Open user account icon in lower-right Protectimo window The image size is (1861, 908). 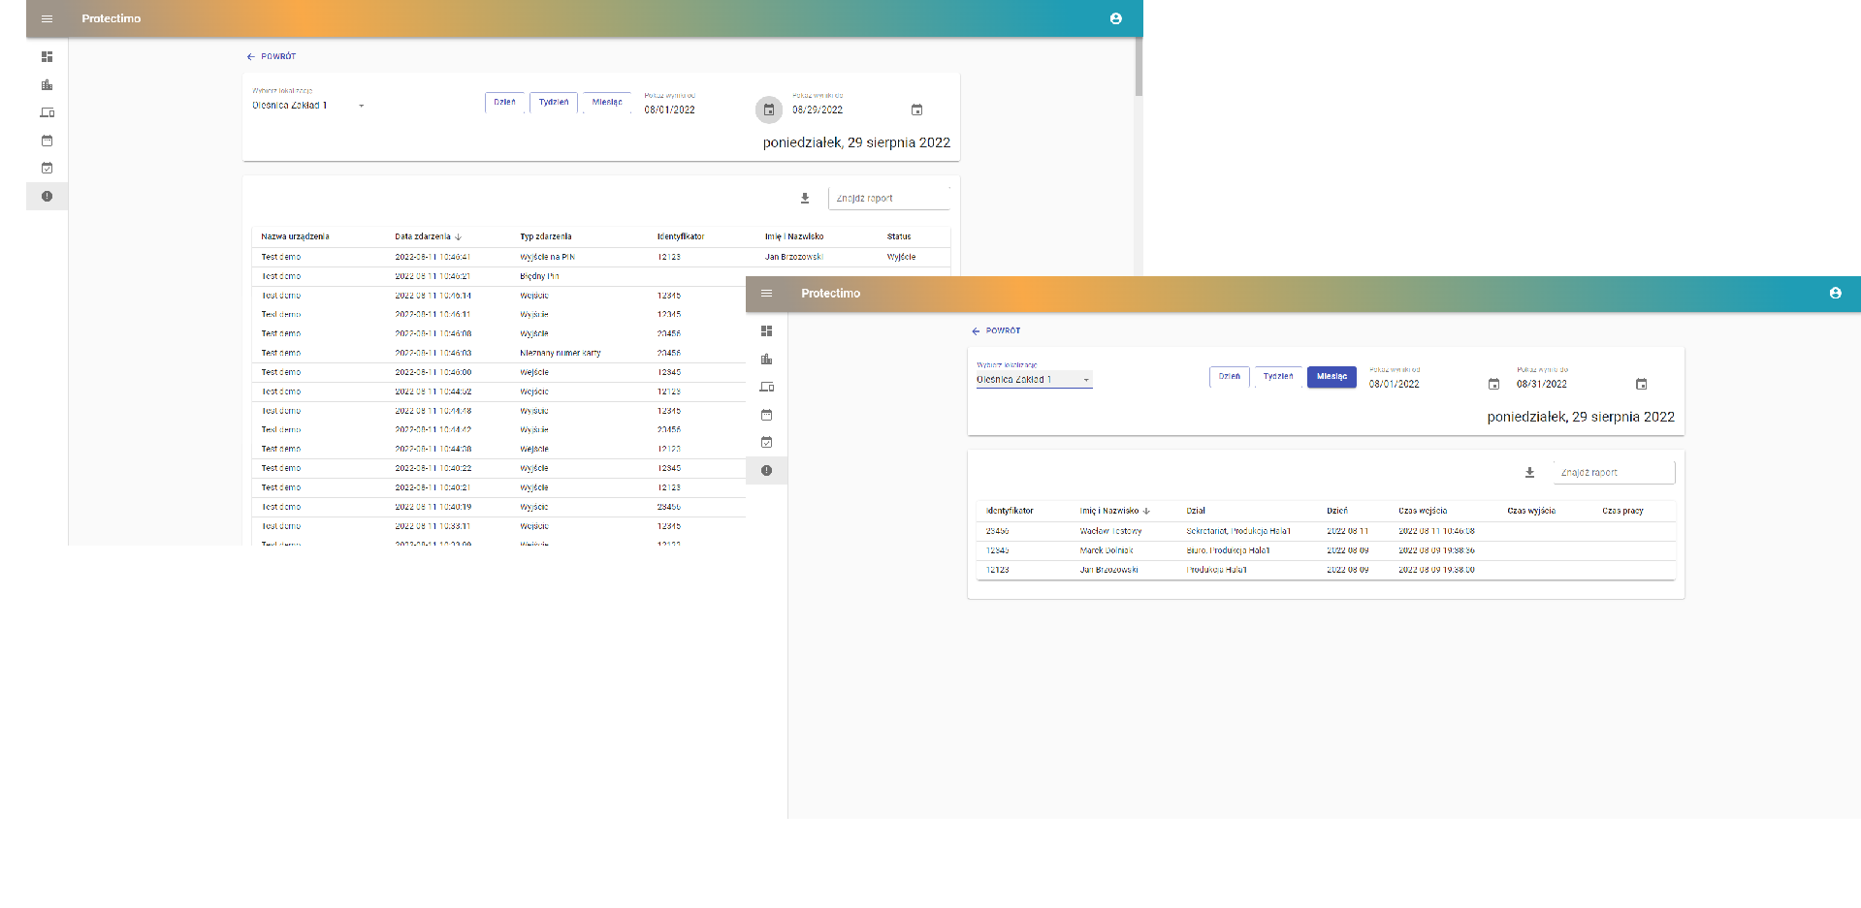coord(1835,293)
